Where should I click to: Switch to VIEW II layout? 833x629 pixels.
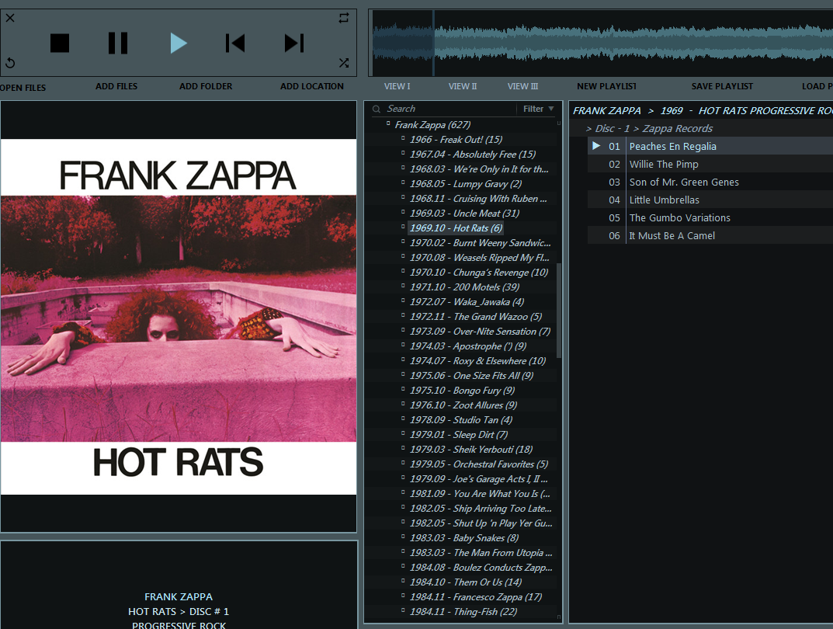463,86
